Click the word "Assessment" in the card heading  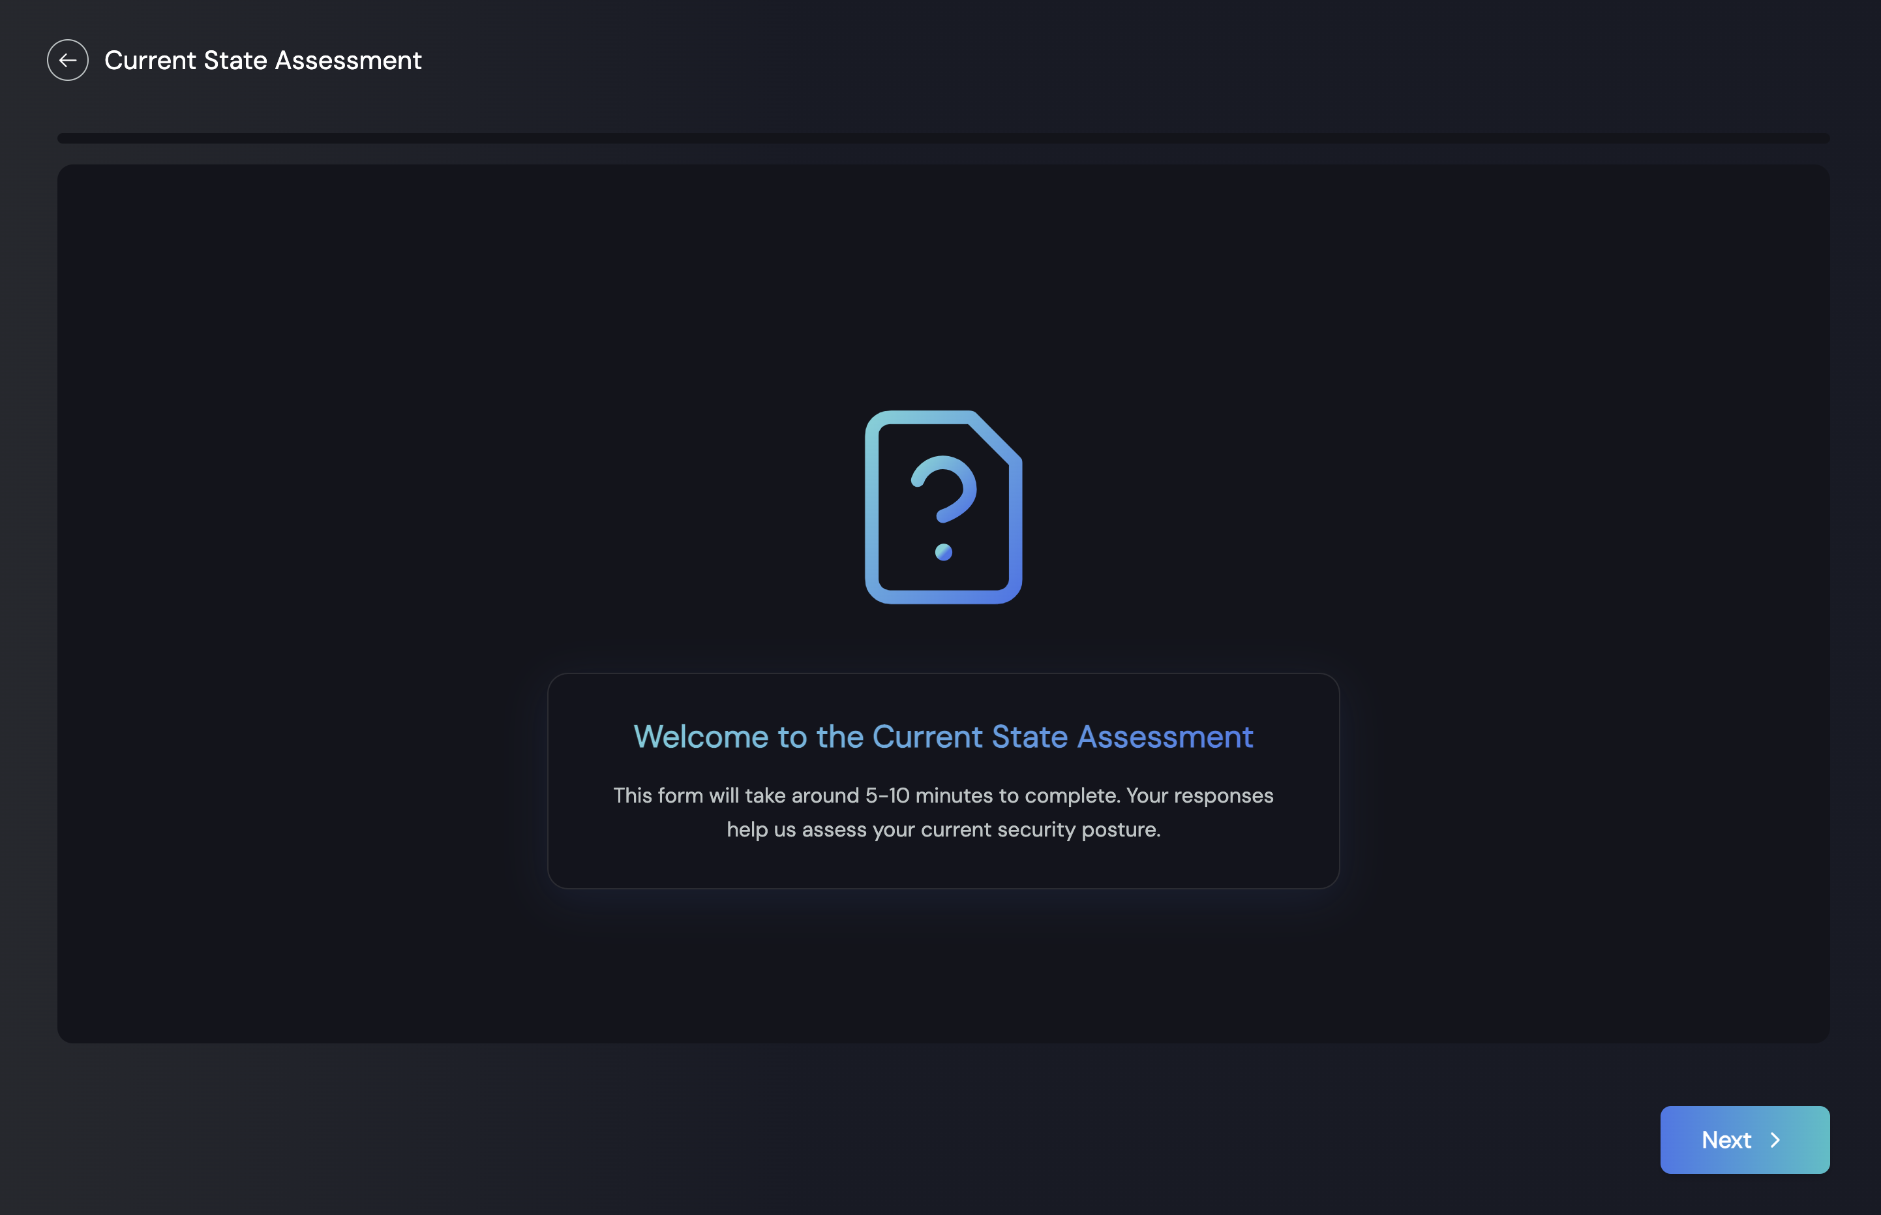click(1164, 736)
